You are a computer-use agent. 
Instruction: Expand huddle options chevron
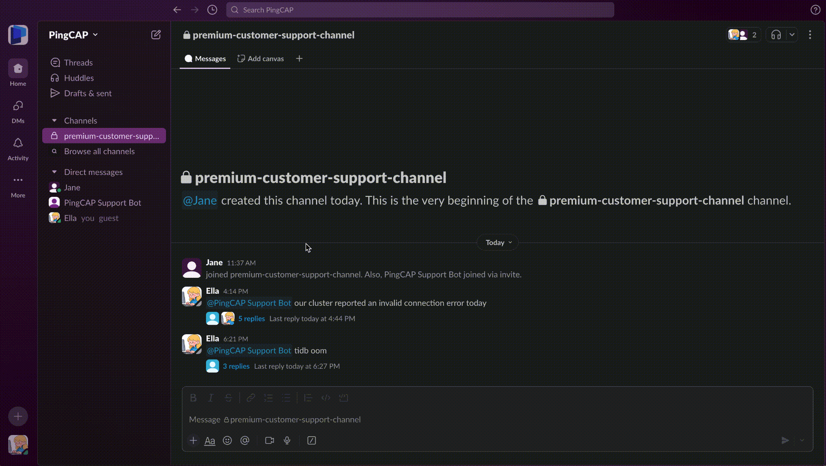792,35
